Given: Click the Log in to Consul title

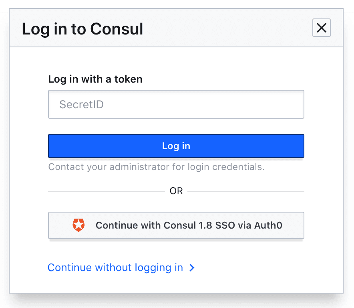Looking at the screenshot, I should pos(82,29).
